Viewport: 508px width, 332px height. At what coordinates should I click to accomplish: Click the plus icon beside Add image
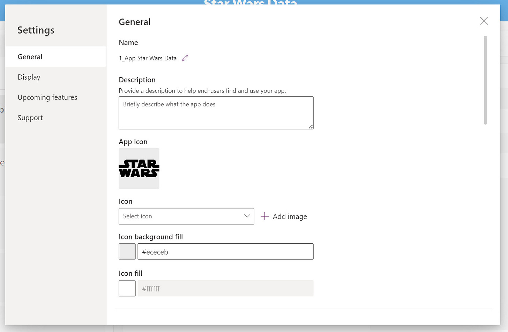pyautogui.click(x=265, y=216)
